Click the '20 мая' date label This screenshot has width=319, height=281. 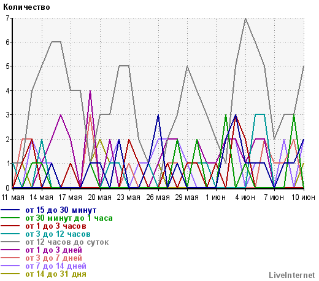point(100,197)
